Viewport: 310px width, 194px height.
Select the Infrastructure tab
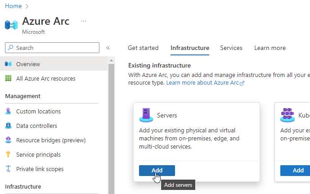pyautogui.click(x=190, y=48)
